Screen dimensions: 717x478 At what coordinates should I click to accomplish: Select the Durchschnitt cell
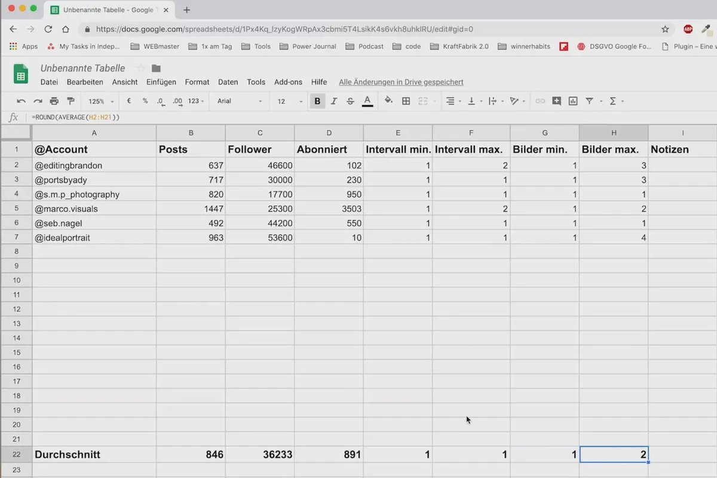coord(94,455)
